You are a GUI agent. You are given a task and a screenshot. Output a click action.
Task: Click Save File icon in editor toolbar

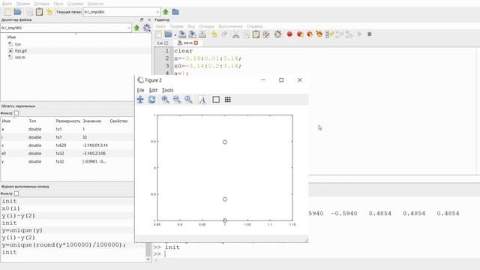pyautogui.click(x=182, y=34)
